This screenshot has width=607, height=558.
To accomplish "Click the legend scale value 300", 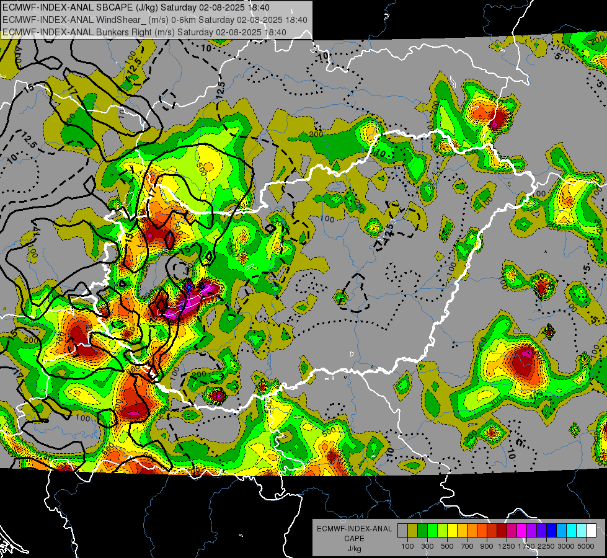I will click(x=427, y=546).
